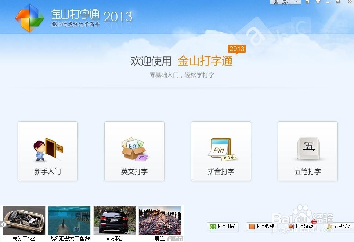The image size is (354, 242).
Task: Click the user avatar icon beside 贵阳
Action: point(276,2)
